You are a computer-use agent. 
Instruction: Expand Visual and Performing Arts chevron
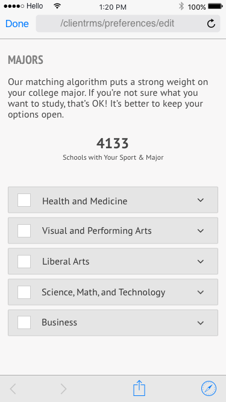pyautogui.click(x=201, y=231)
